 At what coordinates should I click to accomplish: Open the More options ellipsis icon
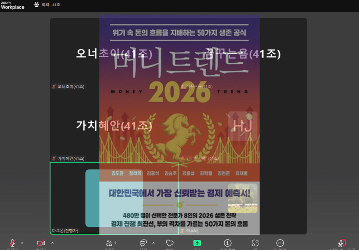click(280, 243)
